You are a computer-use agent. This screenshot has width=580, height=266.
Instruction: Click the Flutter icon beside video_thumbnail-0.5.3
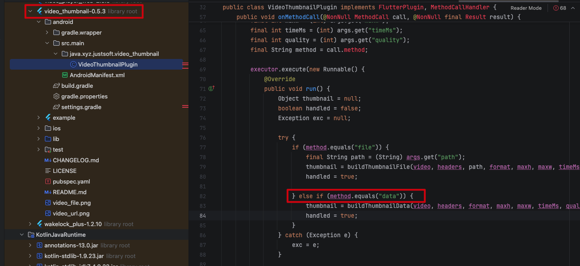40,11
